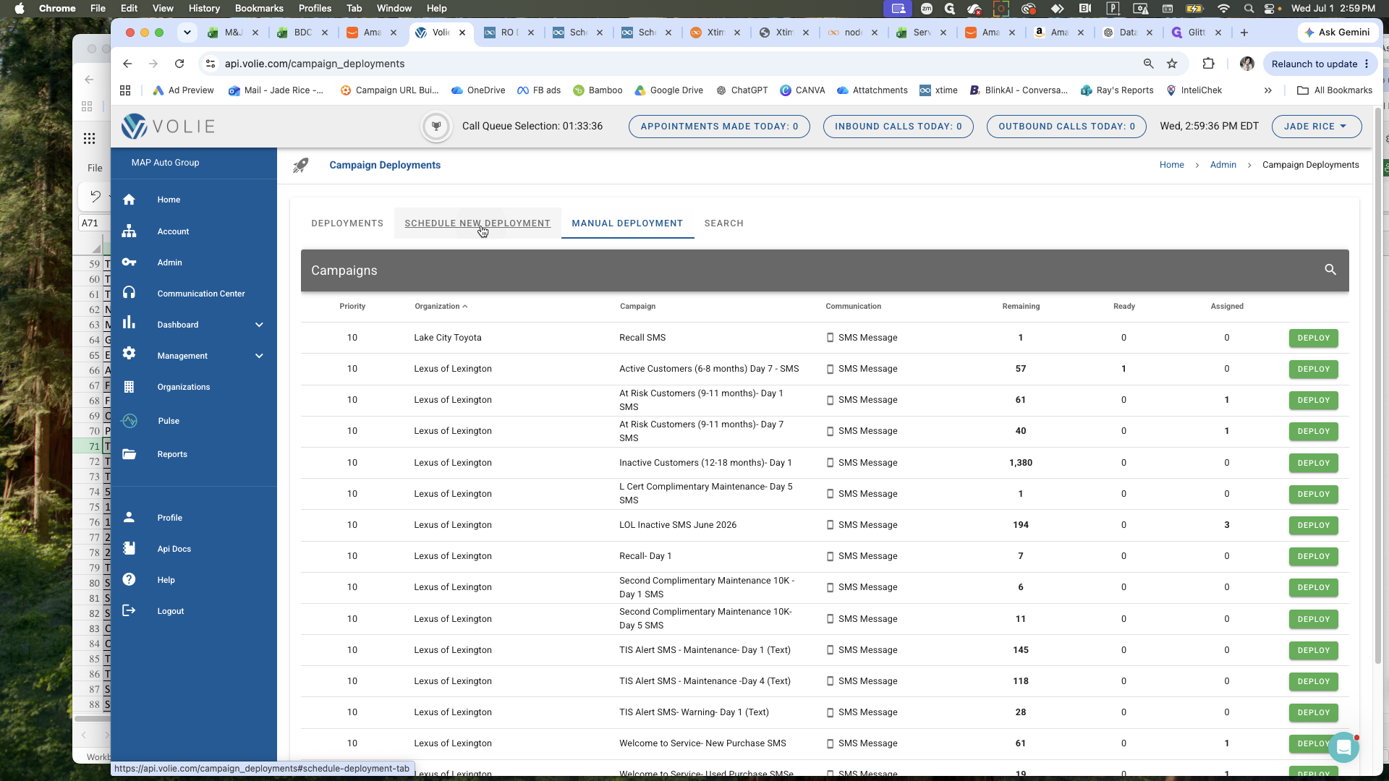Click Appointments Made Today button
Viewport: 1389px width, 781px height.
click(719, 127)
